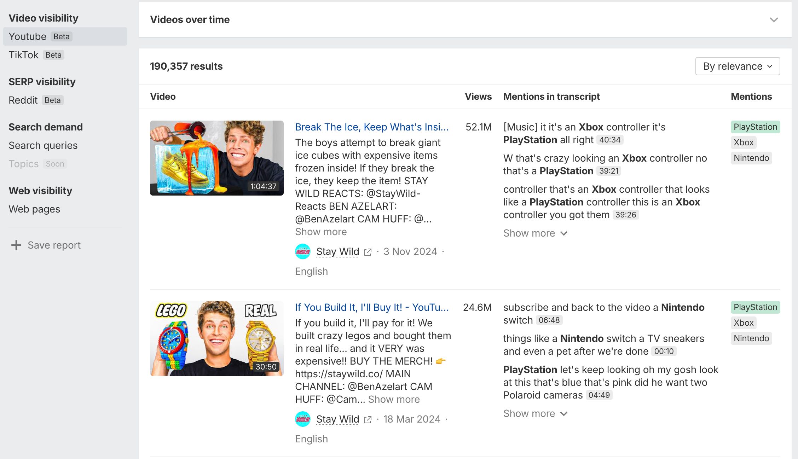
Task: Open If You Build It video link
Action: [x=372, y=307]
